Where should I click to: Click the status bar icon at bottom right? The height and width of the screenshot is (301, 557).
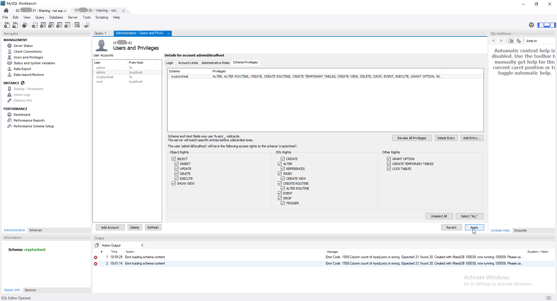point(548,298)
